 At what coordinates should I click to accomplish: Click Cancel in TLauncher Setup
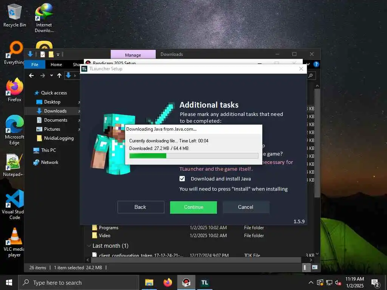click(x=246, y=207)
